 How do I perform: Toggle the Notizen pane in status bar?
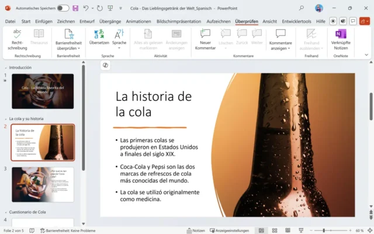(x=196, y=230)
